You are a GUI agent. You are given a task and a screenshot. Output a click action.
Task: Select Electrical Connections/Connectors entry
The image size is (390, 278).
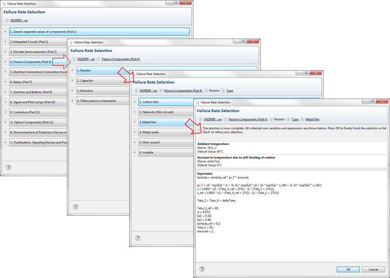click(38, 72)
